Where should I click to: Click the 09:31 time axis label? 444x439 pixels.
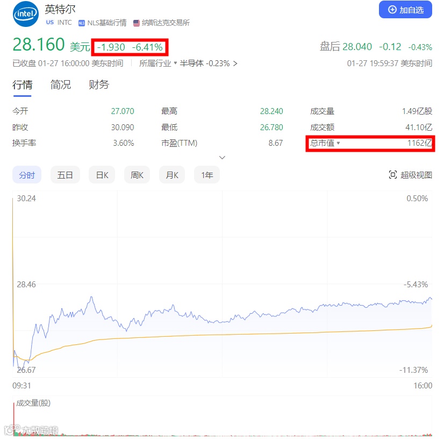click(22, 386)
